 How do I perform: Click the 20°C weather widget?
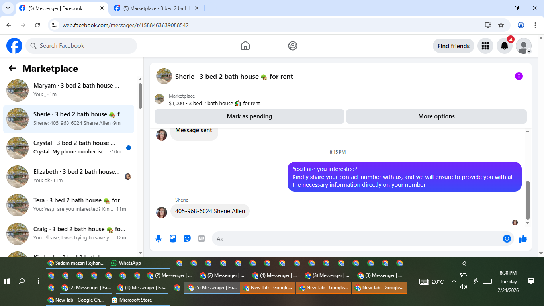pos(432,281)
